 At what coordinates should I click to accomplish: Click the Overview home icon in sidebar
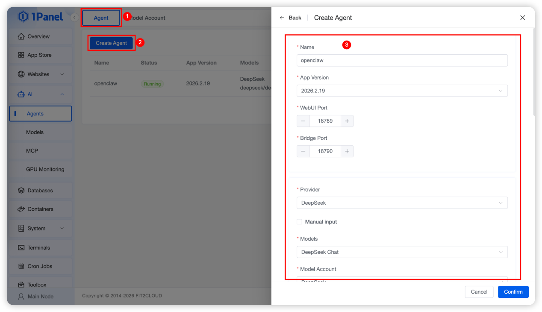[x=21, y=37]
